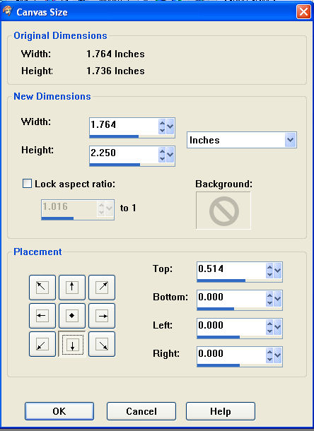314x431 pixels.
Task: Enable Lock aspect ratio checkbox
Action: pyautogui.click(x=27, y=183)
